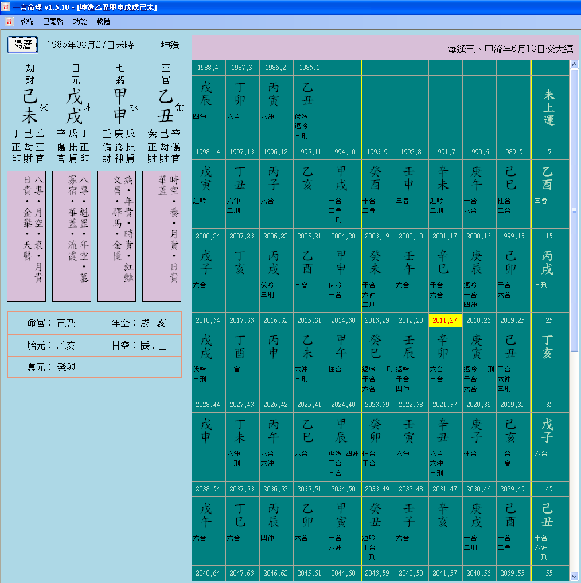
Task: Click the birth date 1985年08月27日未時
Action: [91, 45]
